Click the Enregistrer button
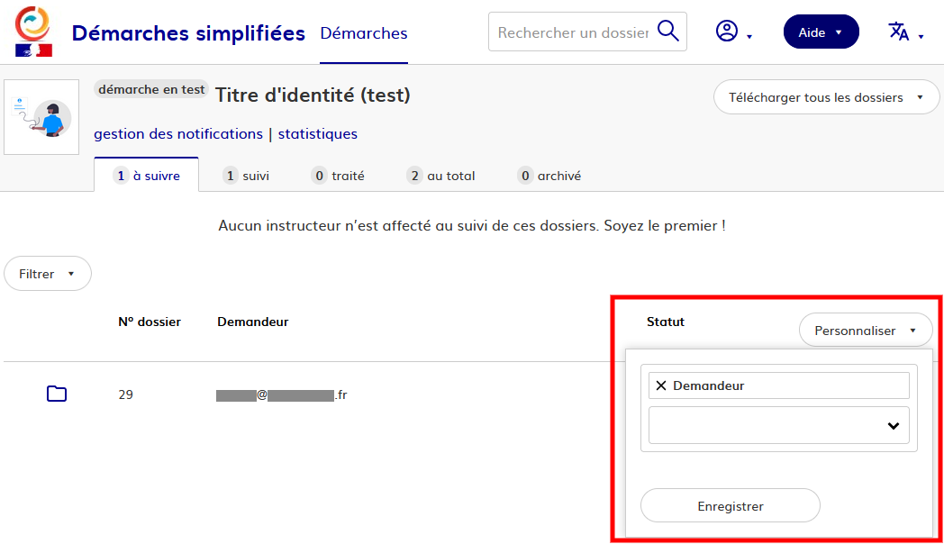The height and width of the screenshot is (544, 944). click(730, 506)
